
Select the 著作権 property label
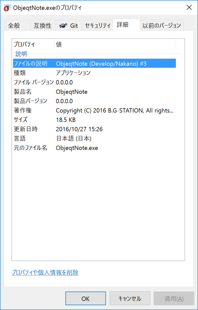pyautogui.click(x=22, y=110)
